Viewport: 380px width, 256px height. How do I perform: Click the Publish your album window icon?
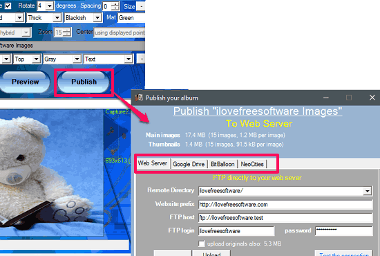(x=139, y=98)
